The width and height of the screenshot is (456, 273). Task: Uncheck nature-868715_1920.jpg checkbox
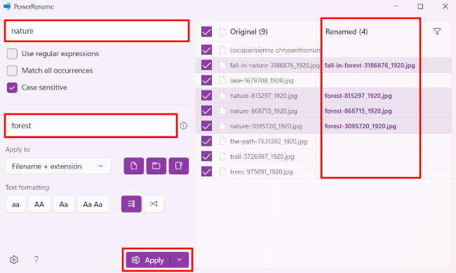point(206,111)
